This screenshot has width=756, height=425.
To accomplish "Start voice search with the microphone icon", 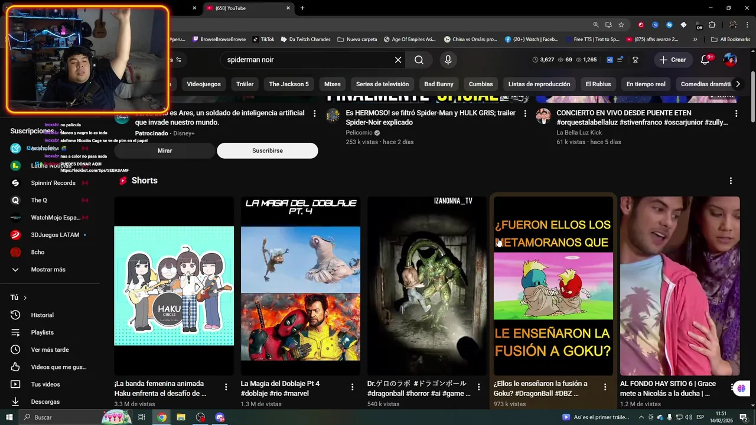I will tap(448, 60).
